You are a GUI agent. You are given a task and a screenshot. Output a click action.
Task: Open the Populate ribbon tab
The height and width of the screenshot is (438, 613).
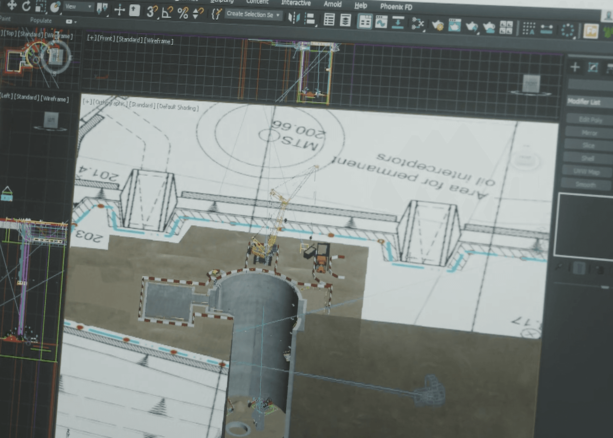[x=41, y=20]
